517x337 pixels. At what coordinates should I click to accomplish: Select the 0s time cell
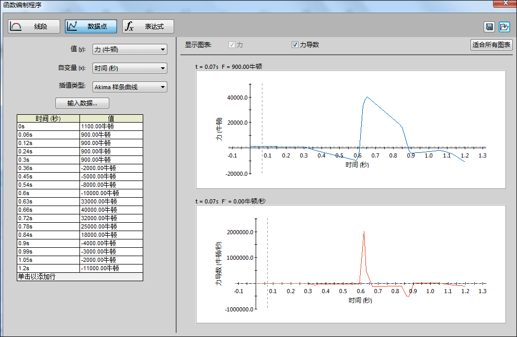tap(49, 126)
